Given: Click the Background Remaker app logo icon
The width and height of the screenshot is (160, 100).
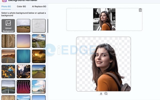Looking at the screenshot, I should 4,1.
